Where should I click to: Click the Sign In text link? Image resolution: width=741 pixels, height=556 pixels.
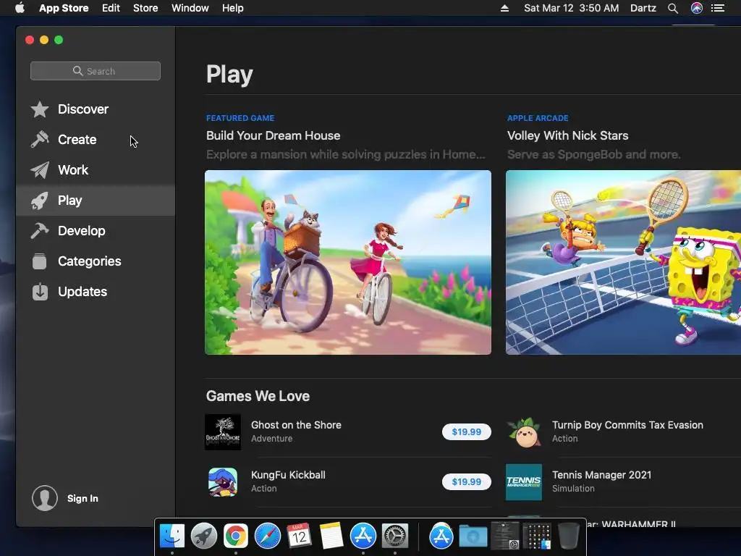(x=82, y=498)
